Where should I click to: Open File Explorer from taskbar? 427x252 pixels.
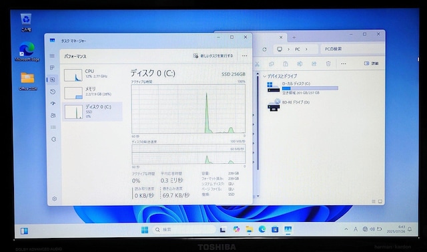click(x=249, y=230)
